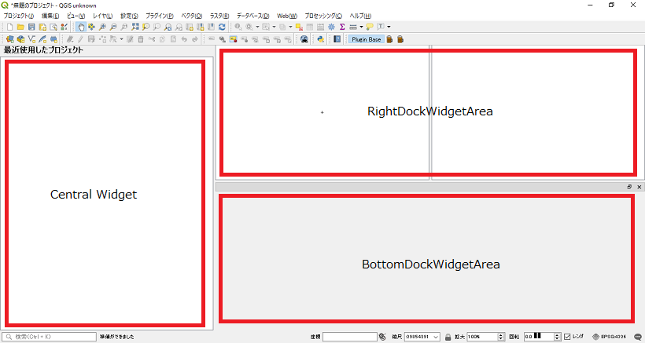Select the Pan Map hand tool
This screenshot has height=343, width=645.
pyautogui.click(x=81, y=27)
